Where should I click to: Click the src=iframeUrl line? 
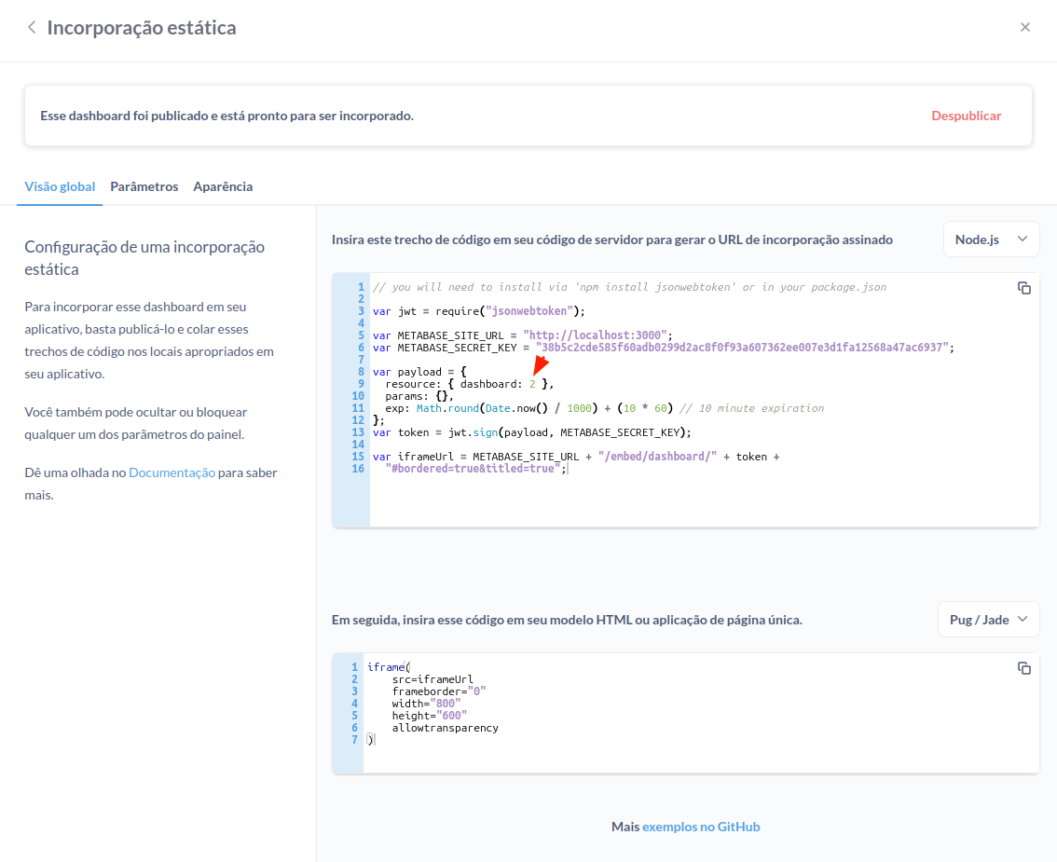[432, 679]
